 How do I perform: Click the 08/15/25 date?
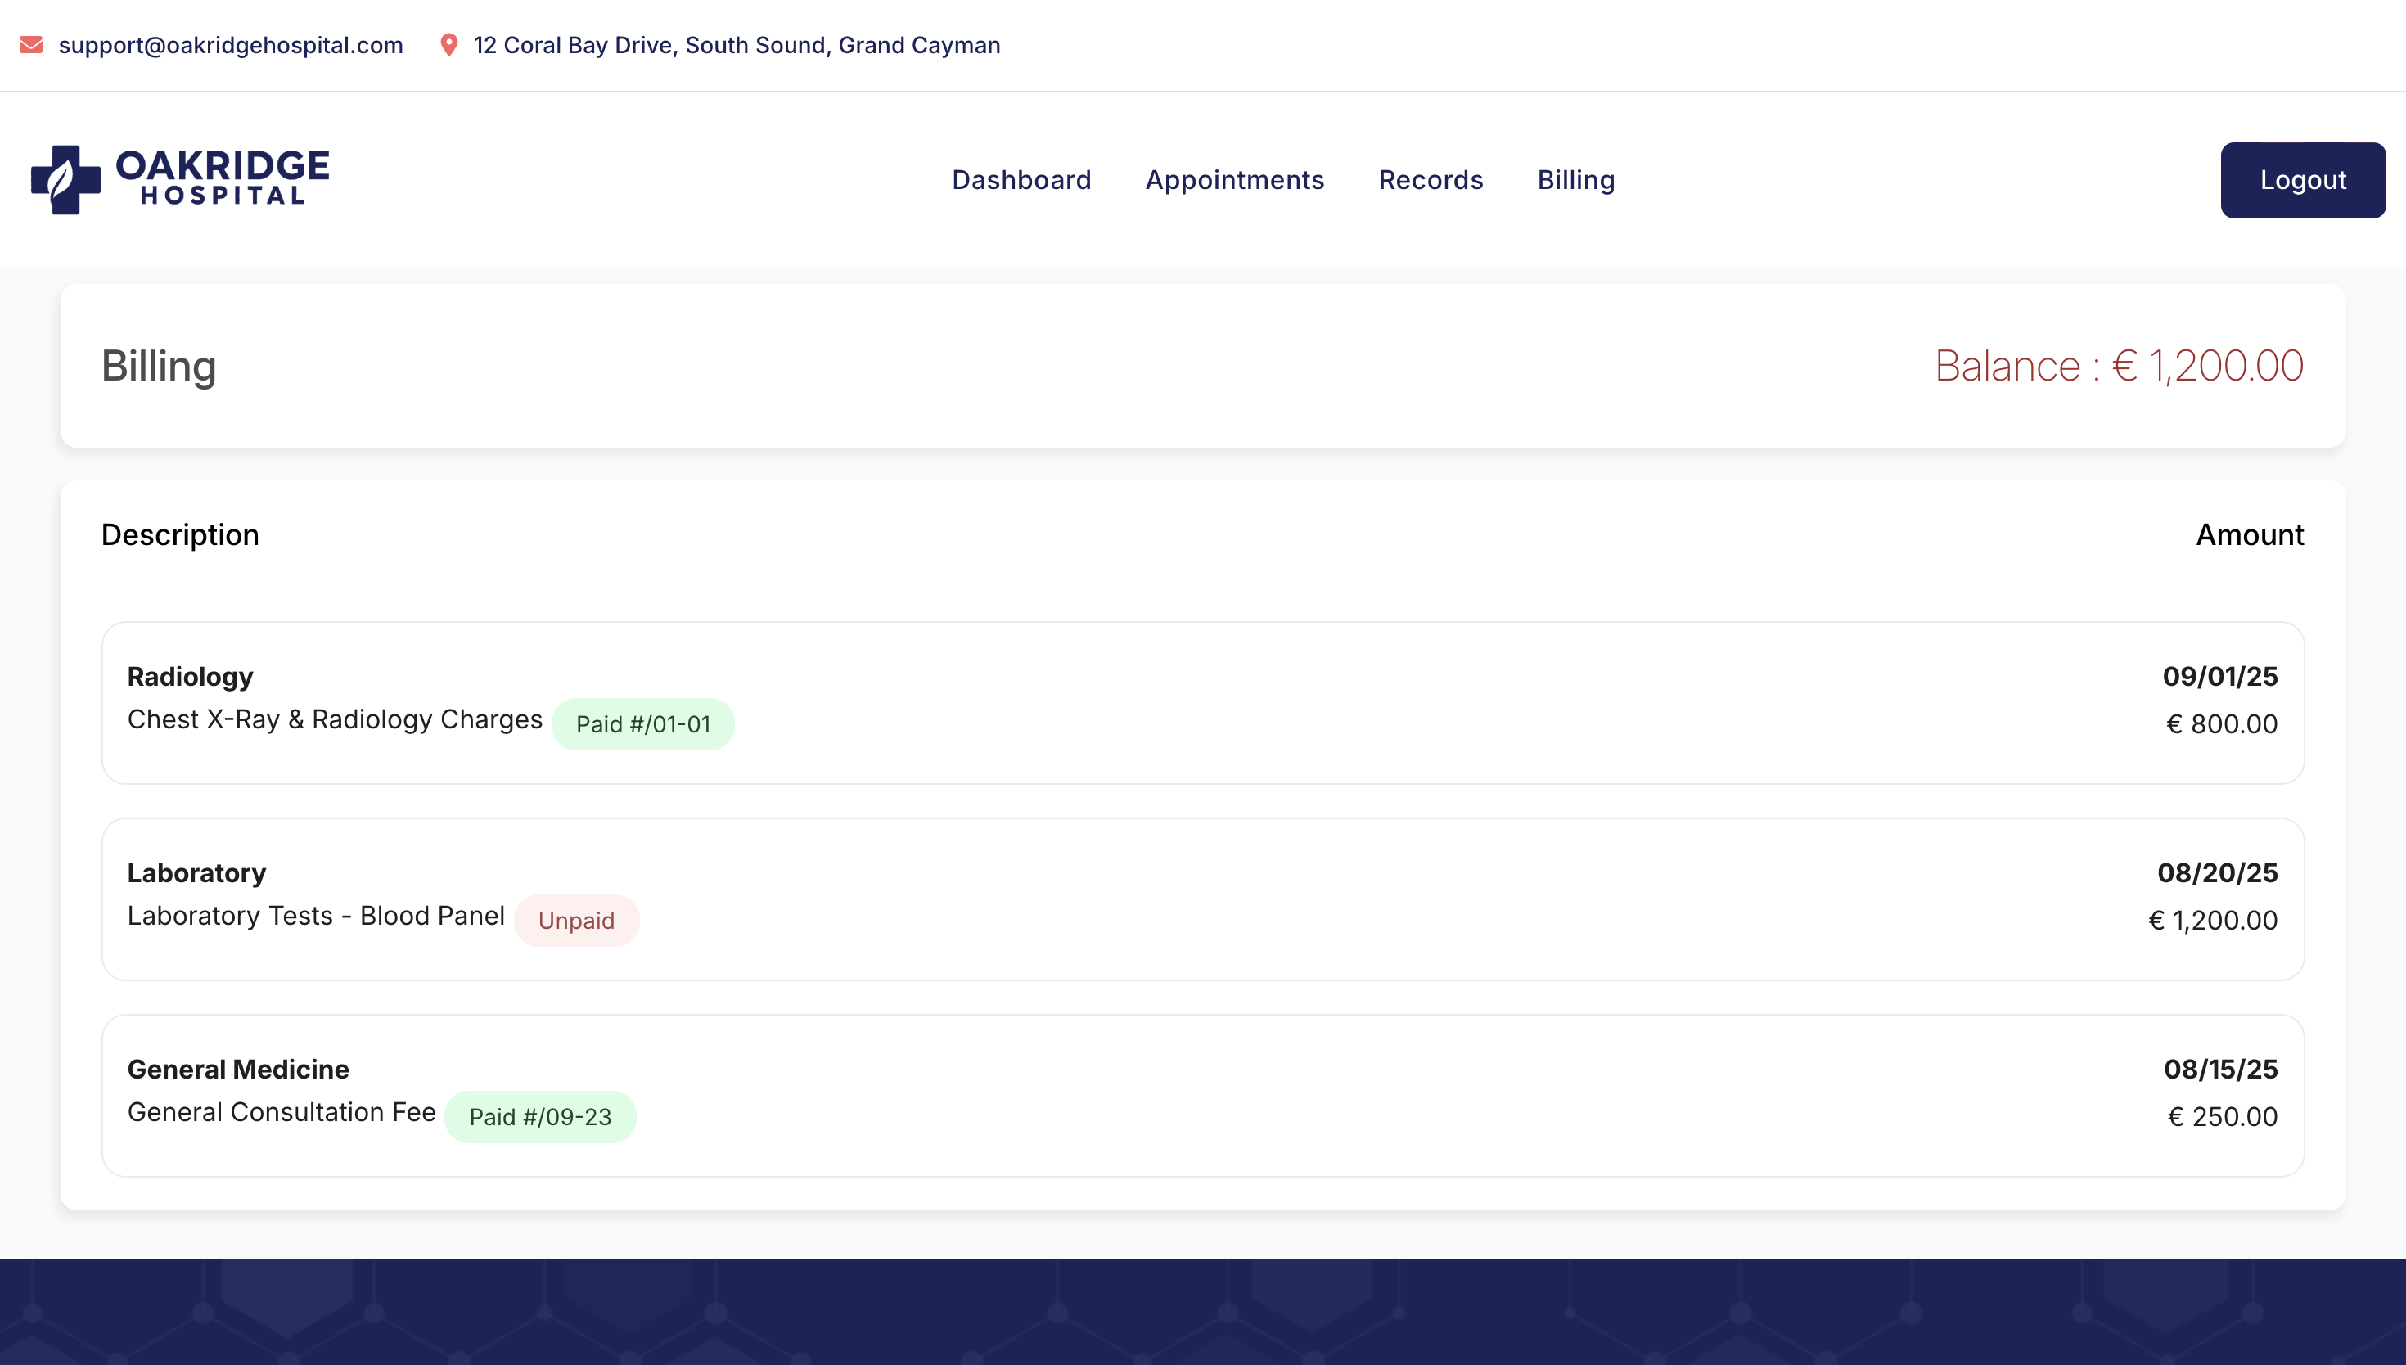2220,1070
